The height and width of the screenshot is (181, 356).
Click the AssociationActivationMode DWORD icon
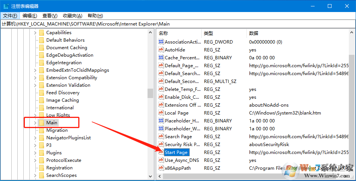[161, 42]
